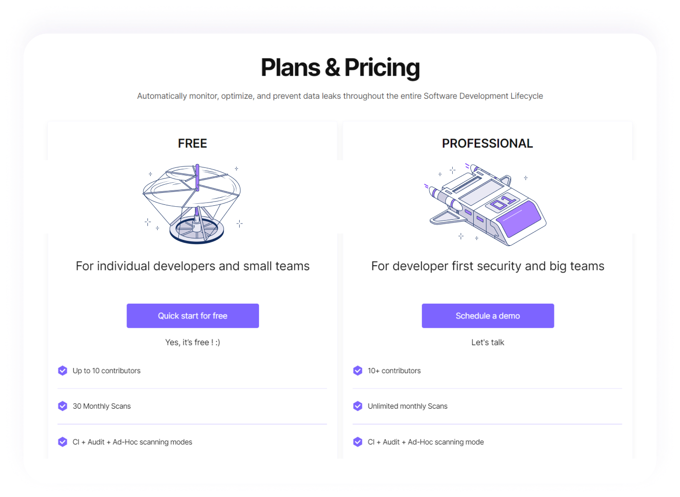Screen dimensions: 680x497
Task: Click checkmark icon beside Up to 10 contributors
Action: click(x=63, y=370)
